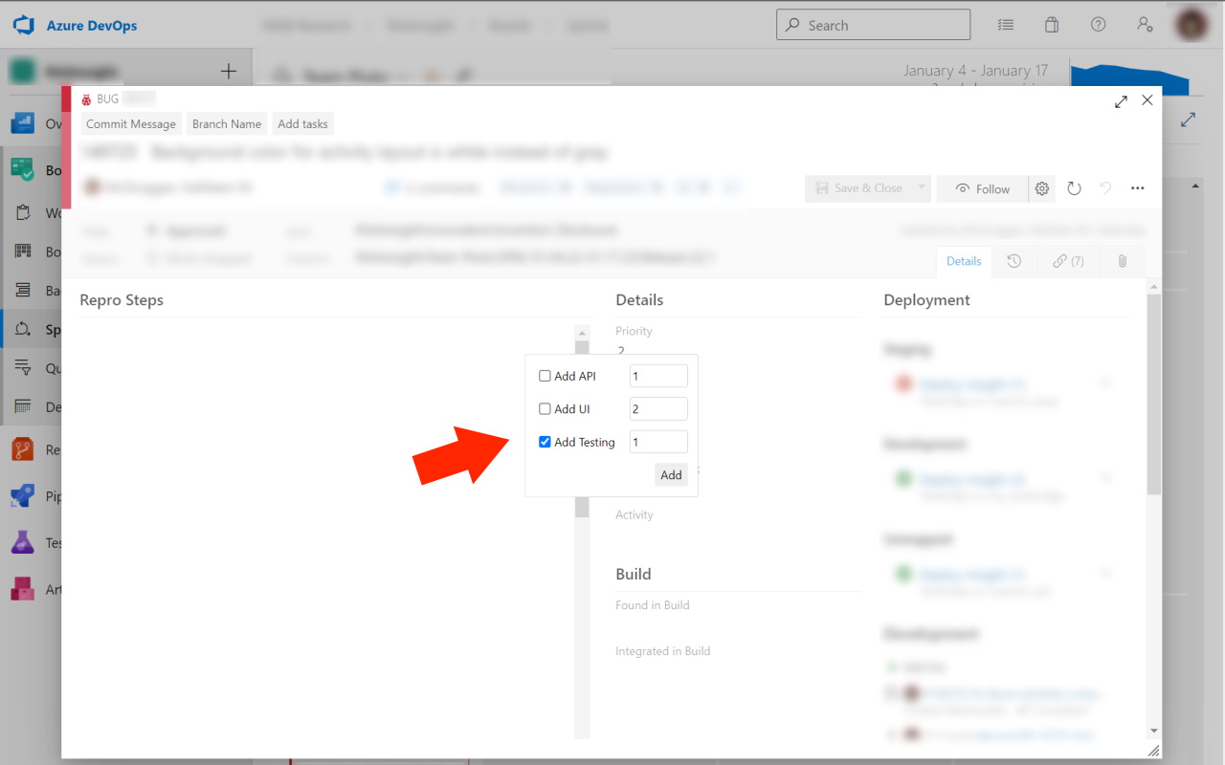Open the help question mark menu
The width and height of the screenshot is (1225, 765).
tap(1098, 25)
